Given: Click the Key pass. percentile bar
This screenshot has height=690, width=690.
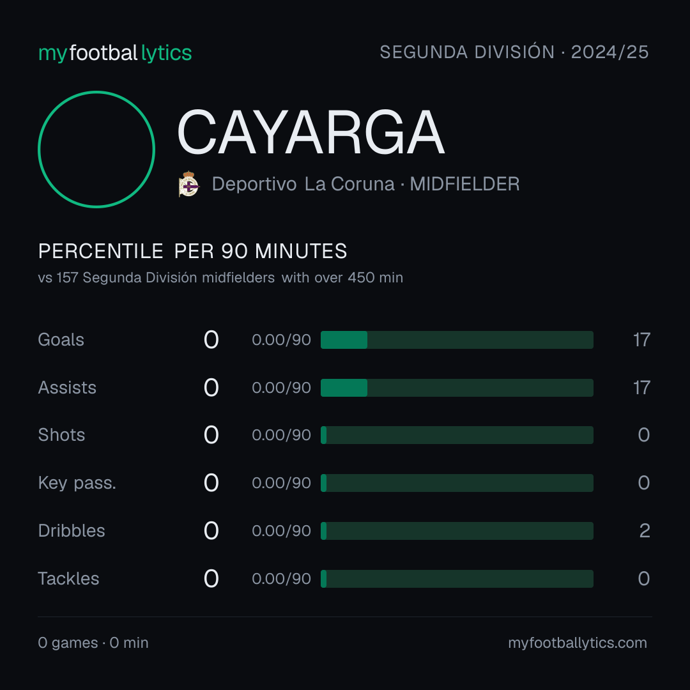Looking at the screenshot, I should [x=457, y=483].
